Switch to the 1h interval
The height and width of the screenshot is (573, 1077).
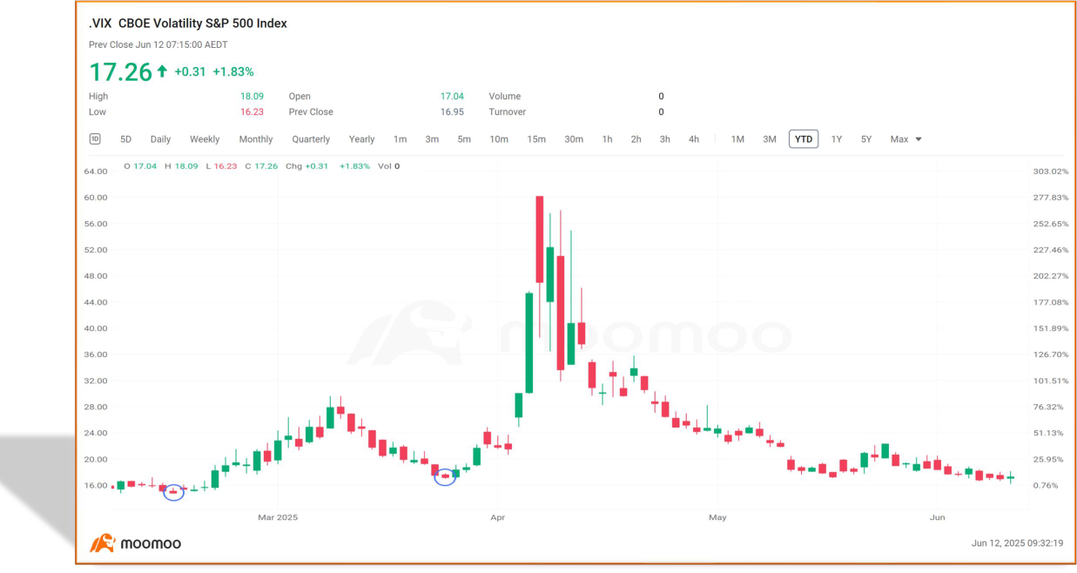click(607, 139)
